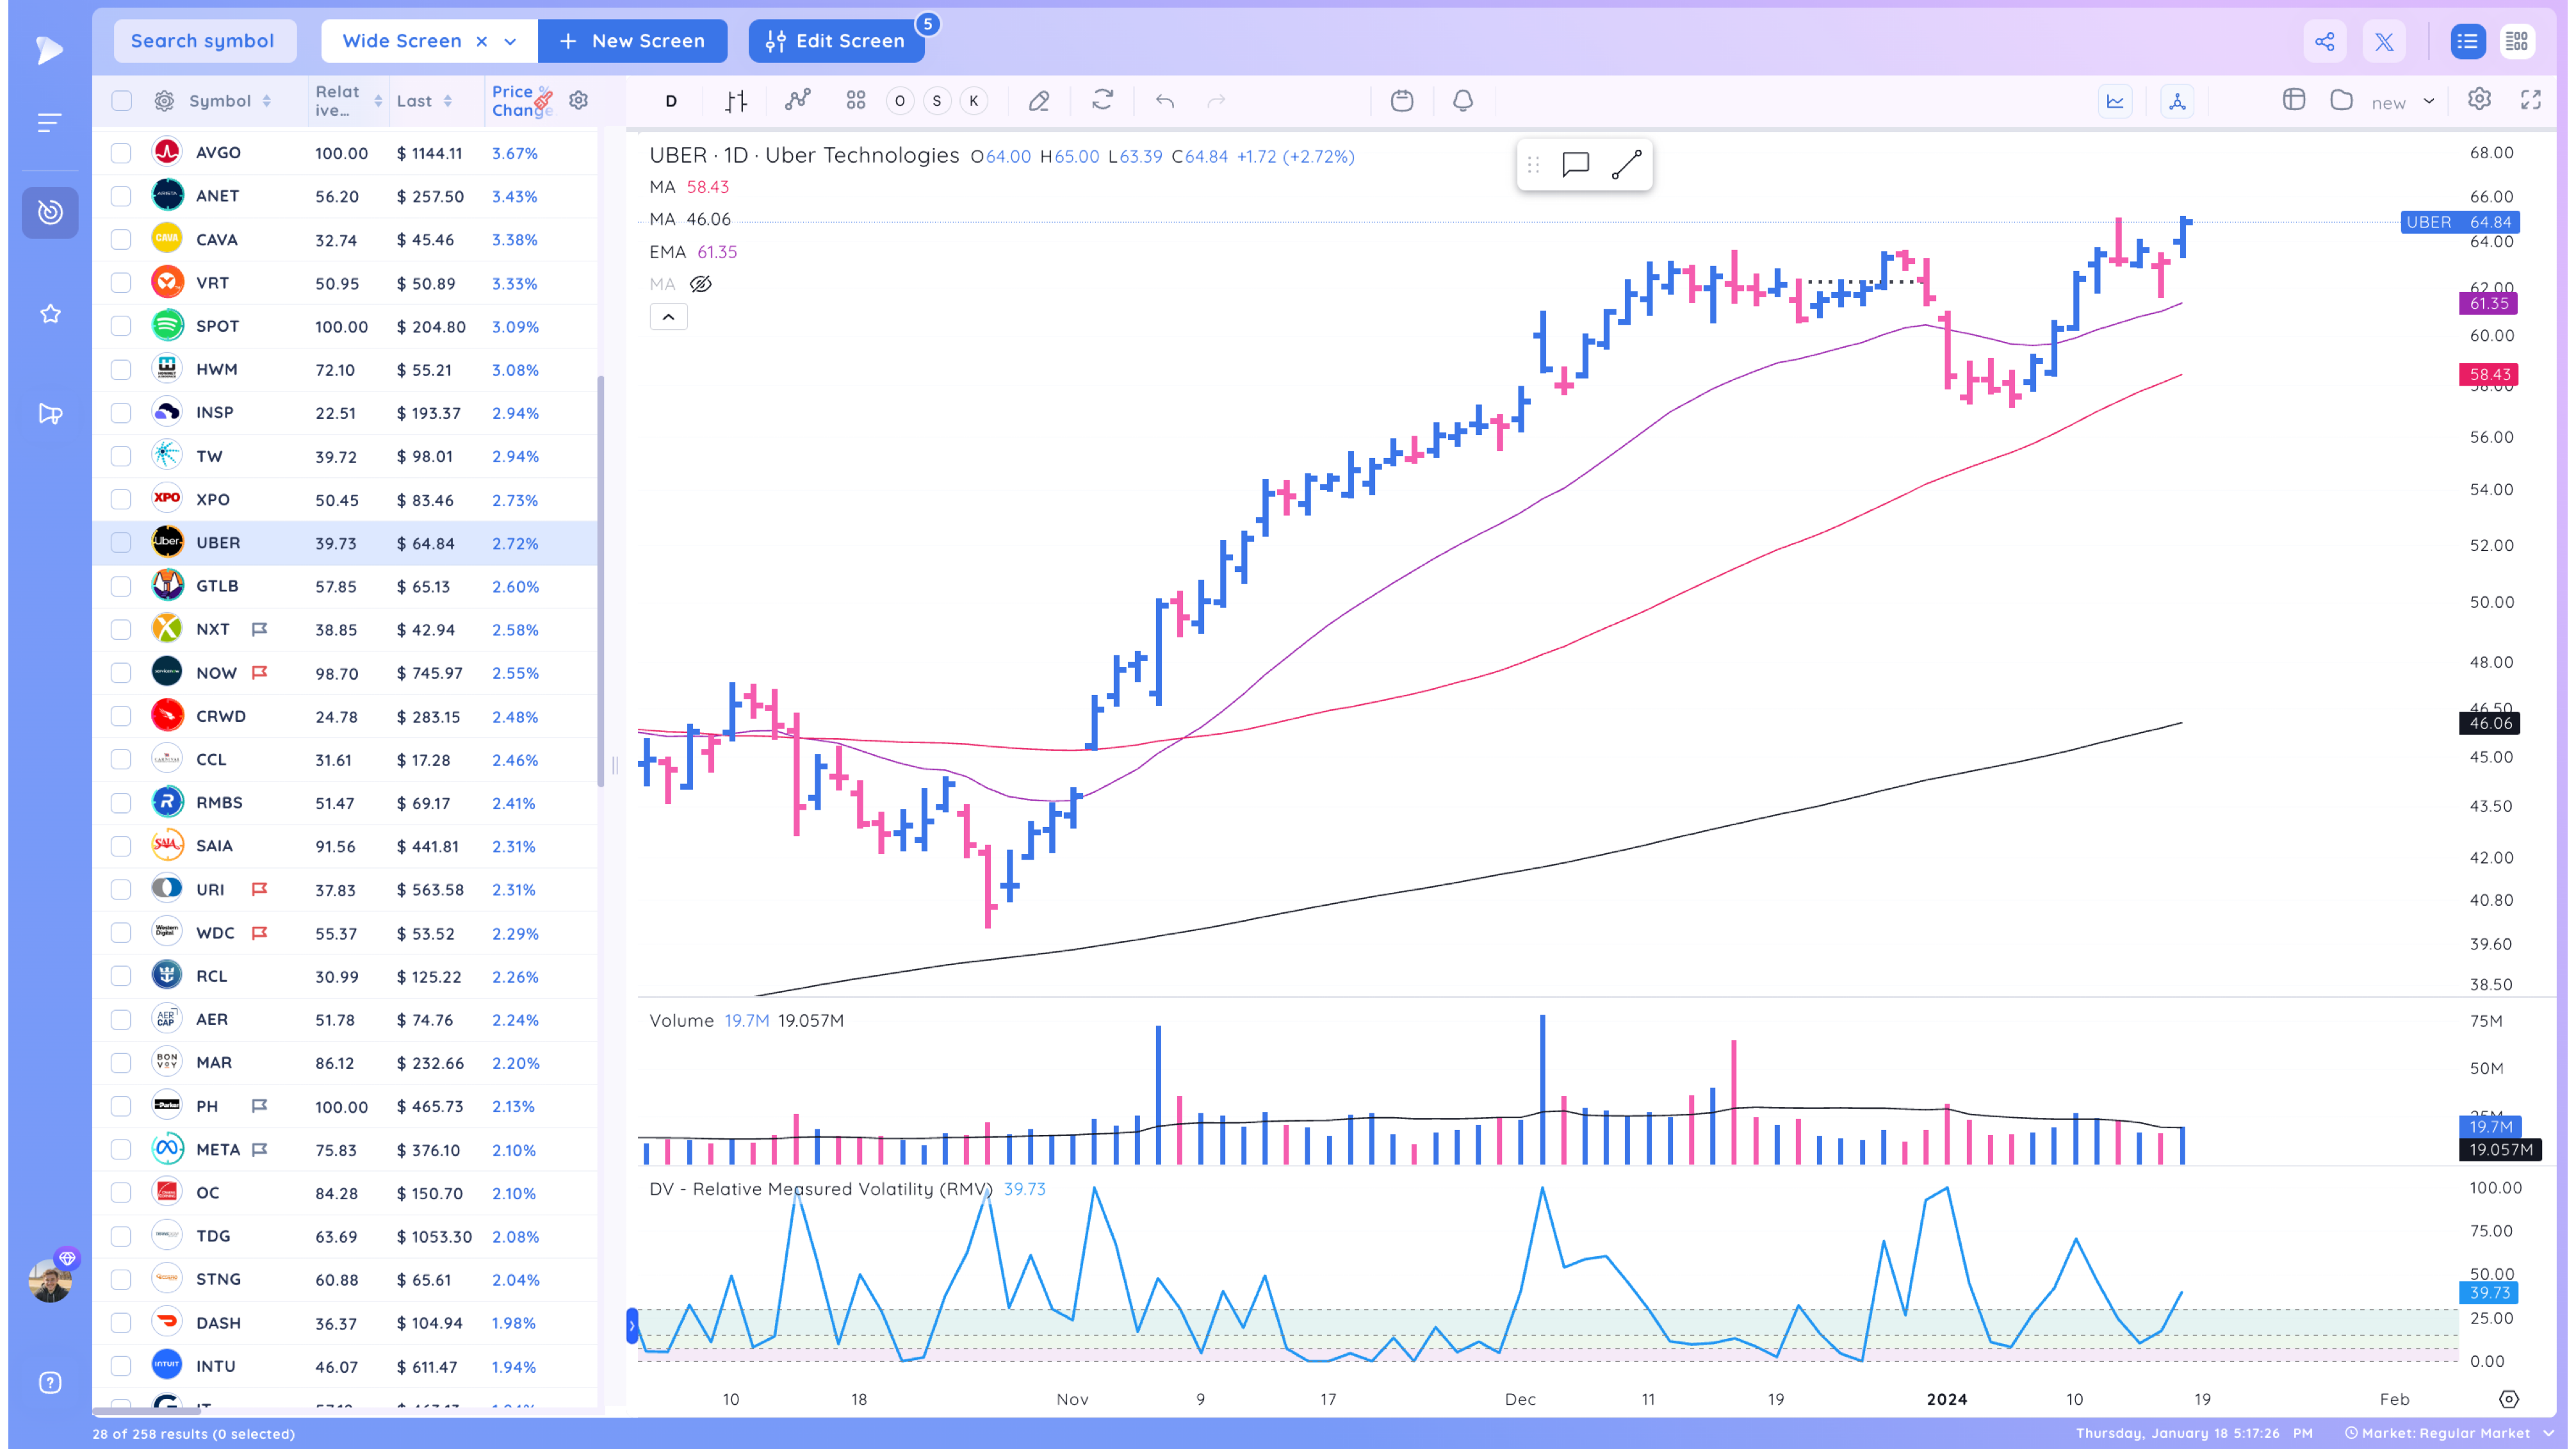Viewport: 2576px width, 1449px height.
Task: Click the Edit Screen button
Action: click(836, 41)
